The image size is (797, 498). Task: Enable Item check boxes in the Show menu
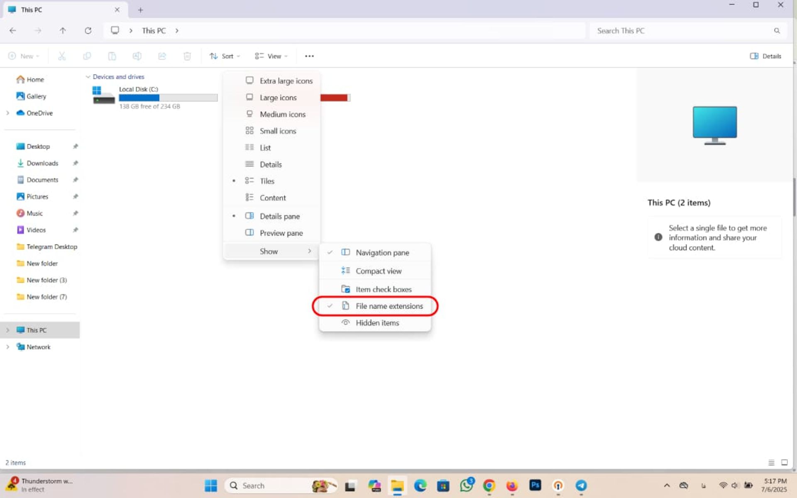383,289
